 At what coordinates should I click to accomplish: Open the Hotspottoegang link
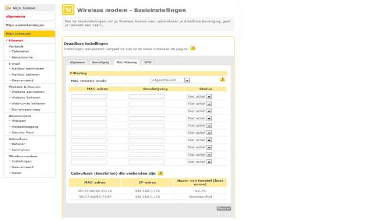(x=25, y=127)
